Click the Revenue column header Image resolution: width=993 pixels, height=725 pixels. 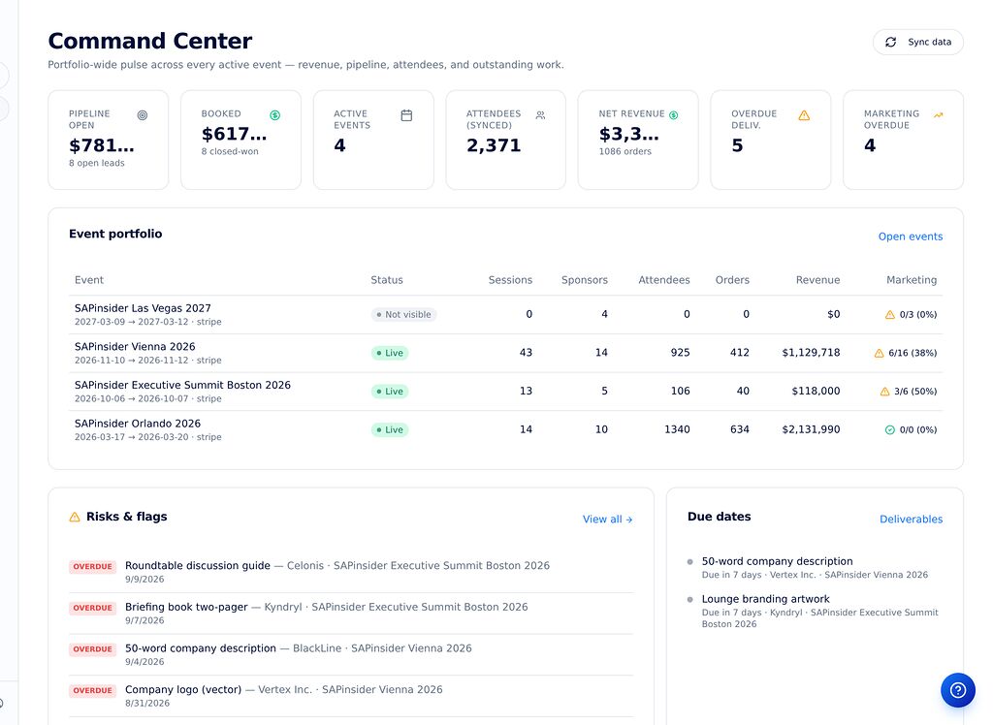pos(817,280)
